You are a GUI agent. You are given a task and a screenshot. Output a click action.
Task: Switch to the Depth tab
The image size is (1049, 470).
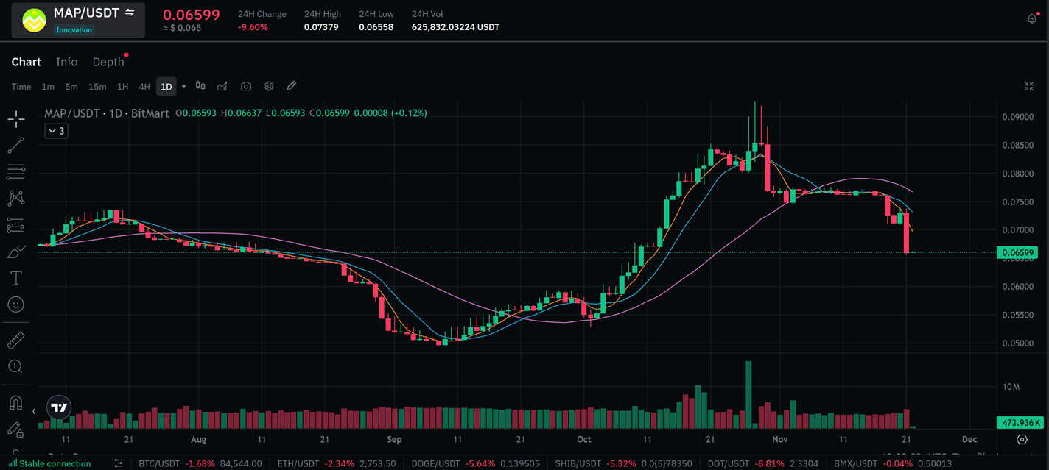coord(108,63)
